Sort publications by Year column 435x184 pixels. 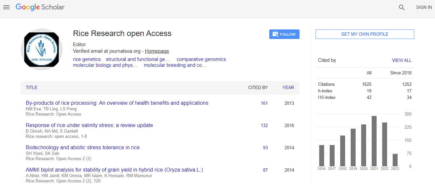288,87
